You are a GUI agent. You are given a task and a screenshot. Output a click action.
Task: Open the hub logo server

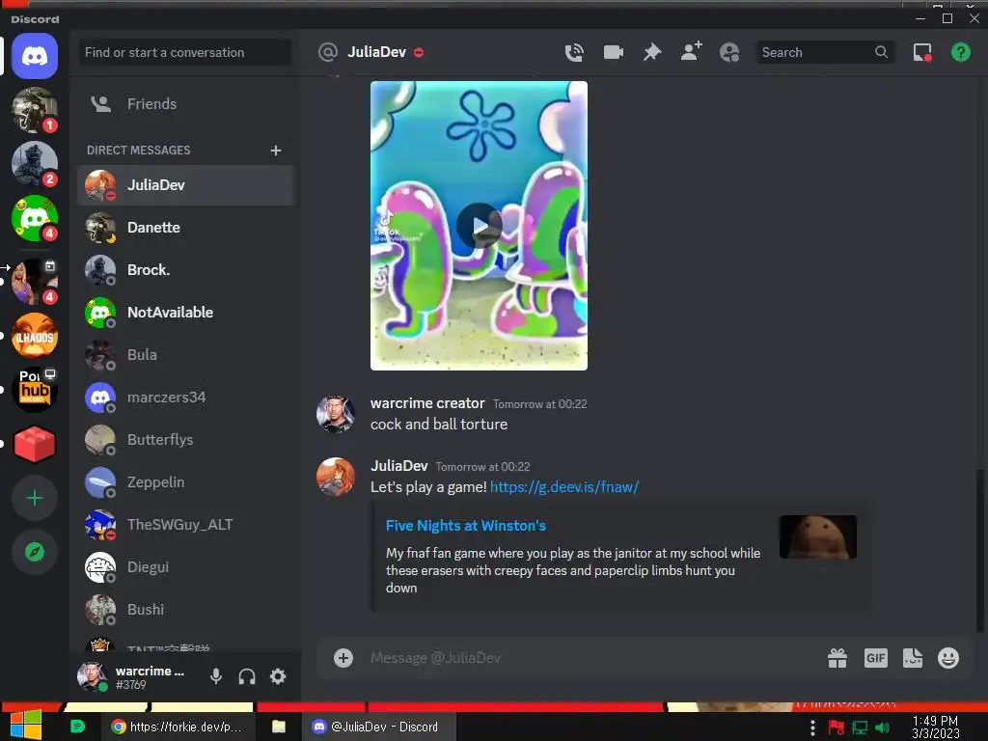coord(35,390)
